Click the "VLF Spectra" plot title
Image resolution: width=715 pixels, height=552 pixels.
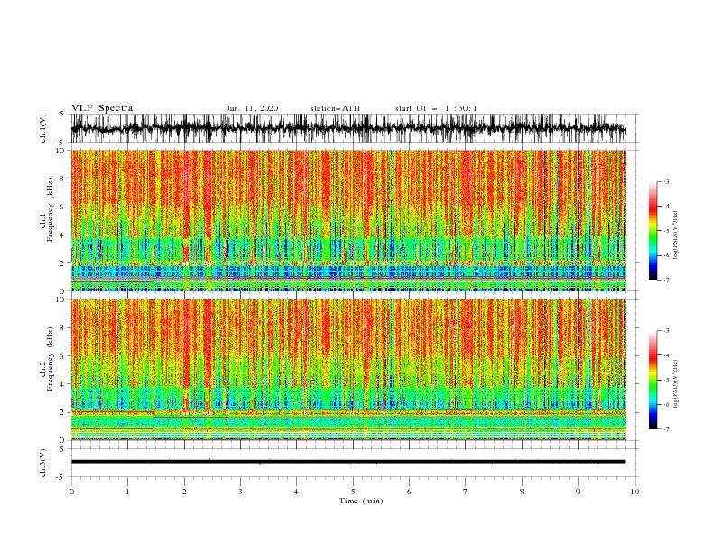click(102, 108)
